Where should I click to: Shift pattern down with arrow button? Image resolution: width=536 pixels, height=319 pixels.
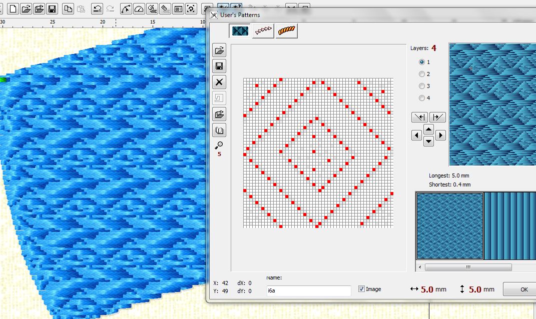(x=429, y=141)
